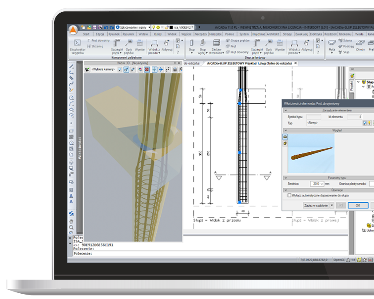
Task: Select the Line tool in the left toolbar
Action: [x=71, y=66]
